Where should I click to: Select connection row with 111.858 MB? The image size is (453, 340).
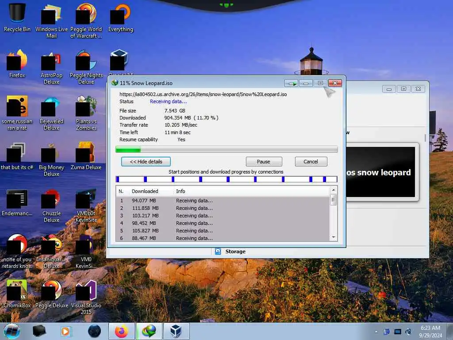223,208
